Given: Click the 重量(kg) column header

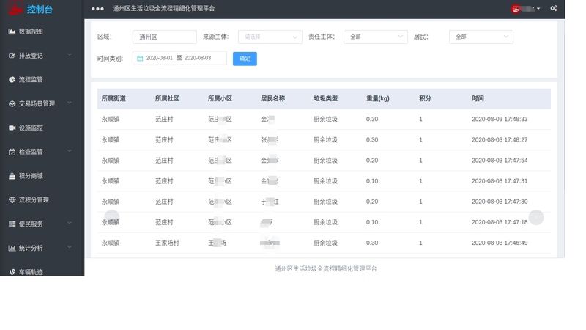Looking at the screenshot, I should point(378,98).
